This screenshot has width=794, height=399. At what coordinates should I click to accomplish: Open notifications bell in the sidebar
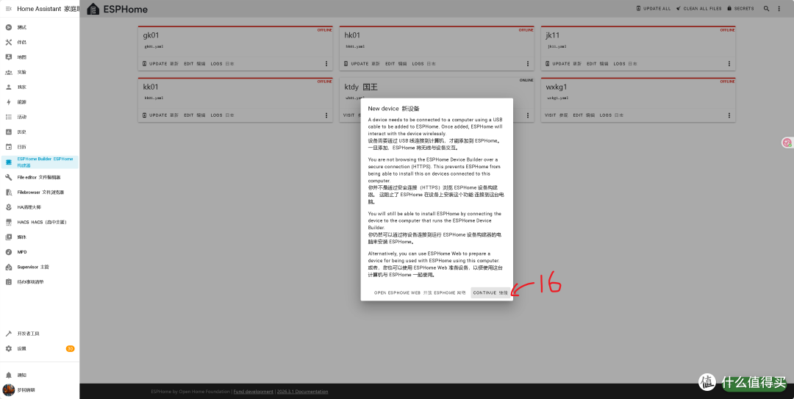pos(40,375)
